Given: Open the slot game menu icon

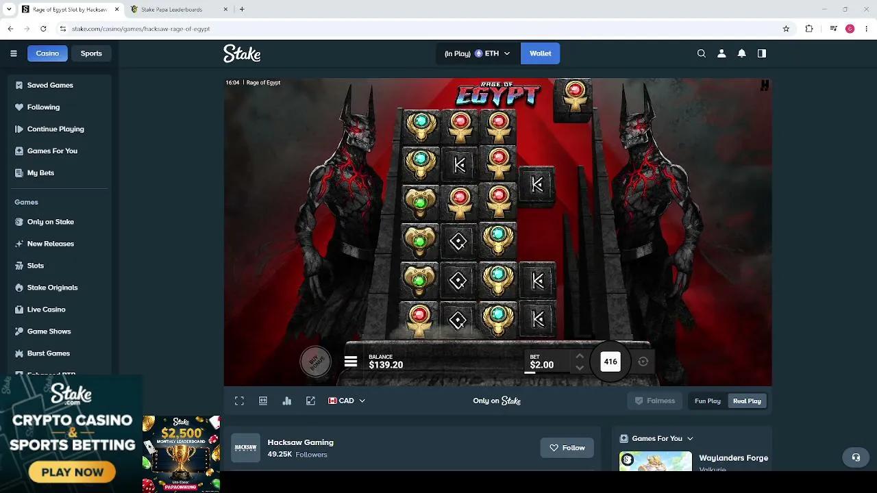Looking at the screenshot, I should 351,362.
